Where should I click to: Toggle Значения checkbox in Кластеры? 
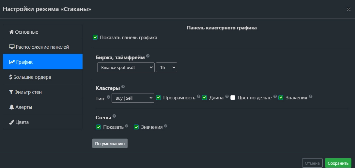tap(281, 98)
